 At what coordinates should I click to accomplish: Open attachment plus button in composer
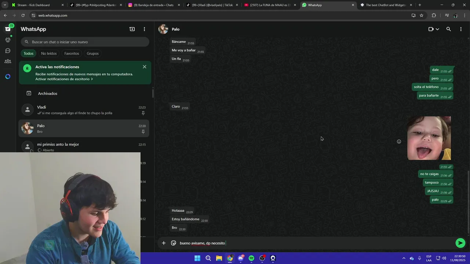(x=164, y=243)
